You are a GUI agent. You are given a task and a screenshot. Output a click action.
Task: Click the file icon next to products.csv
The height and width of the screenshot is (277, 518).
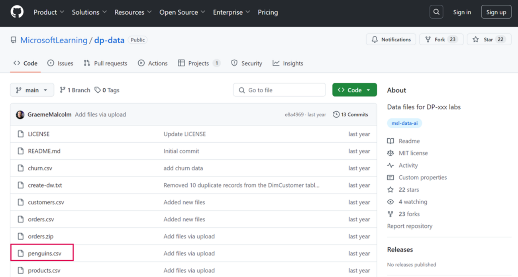click(21, 271)
